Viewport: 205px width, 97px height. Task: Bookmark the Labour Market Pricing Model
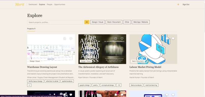(x=167, y=38)
